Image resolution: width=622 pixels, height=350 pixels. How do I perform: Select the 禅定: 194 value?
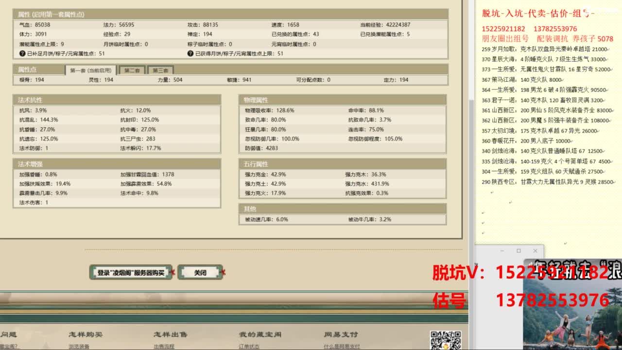200,35
